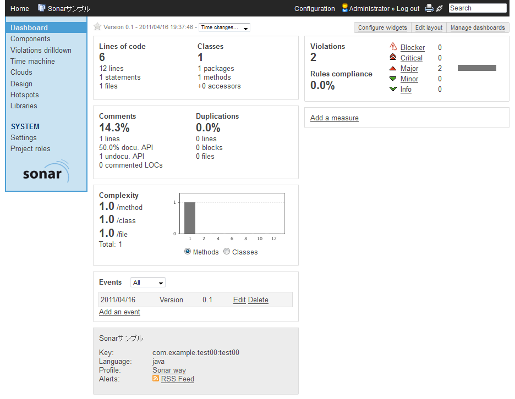This screenshot has width=515, height=399.
Task: Click the Info violations link
Action: (x=406, y=90)
